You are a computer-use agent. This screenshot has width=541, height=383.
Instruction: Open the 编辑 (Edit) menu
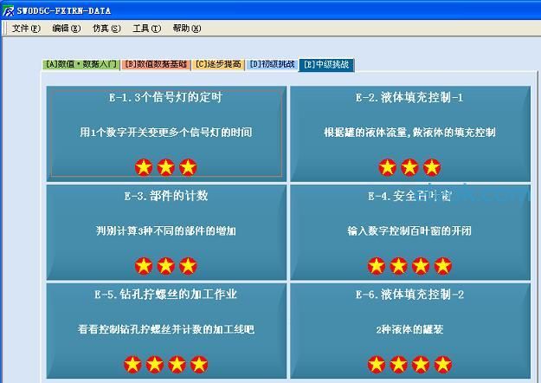click(66, 29)
